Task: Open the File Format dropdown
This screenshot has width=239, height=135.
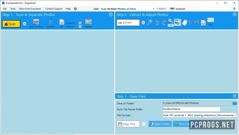Action: (200, 115)
